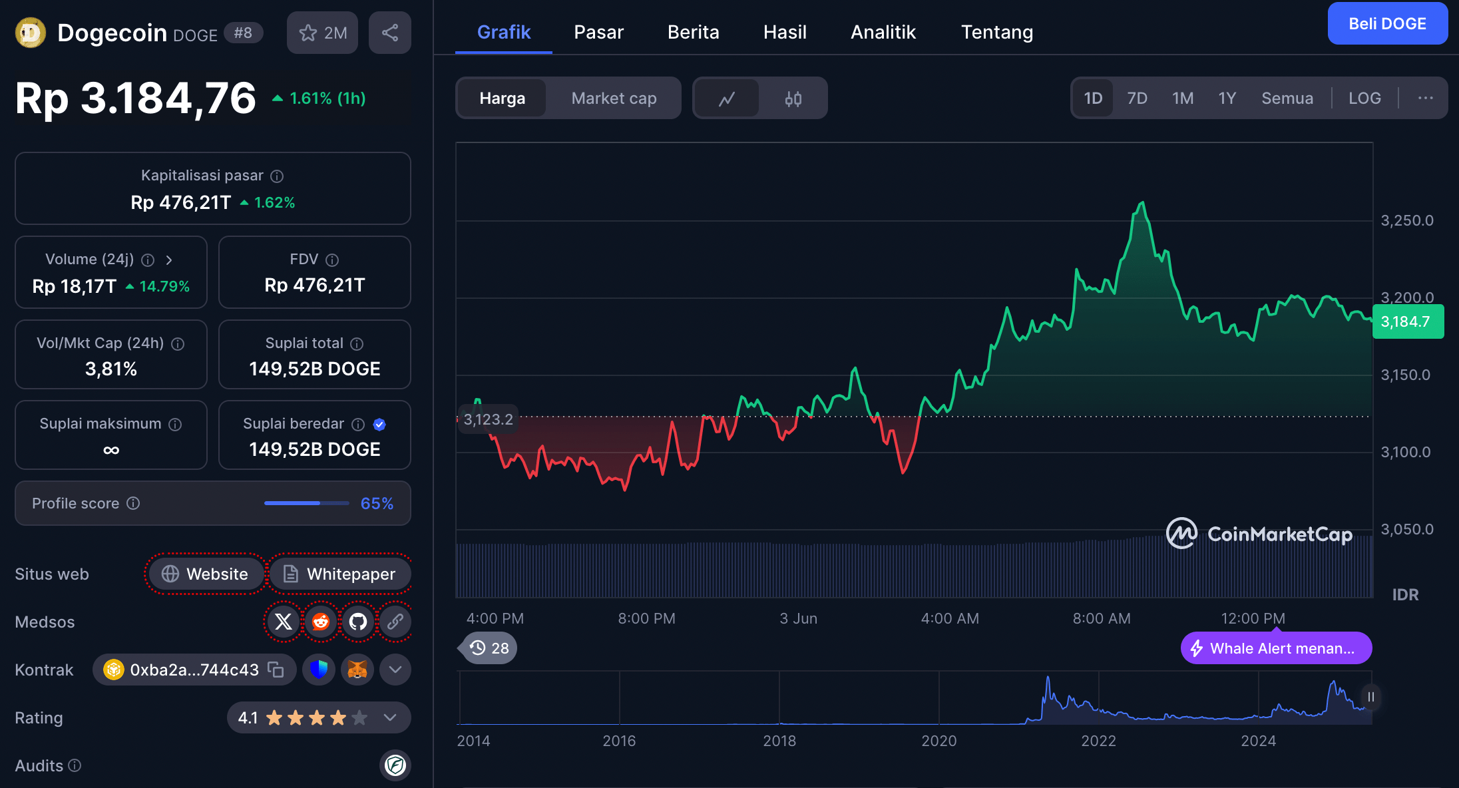This screenshot has height=788, width=1459.
Task: Click the verified badge on Suplai beredar
Action: tap(380, 424)
